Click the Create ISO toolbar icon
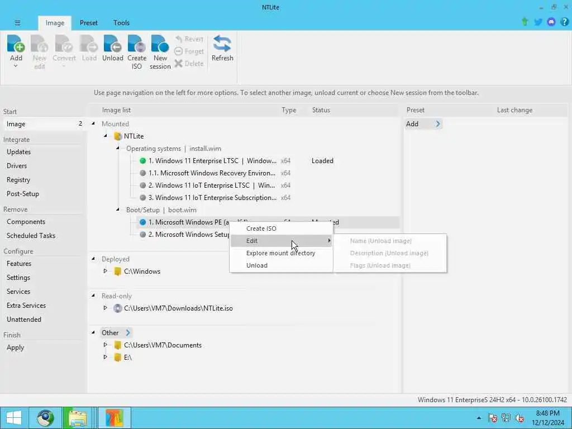 (x=137, y=52)
